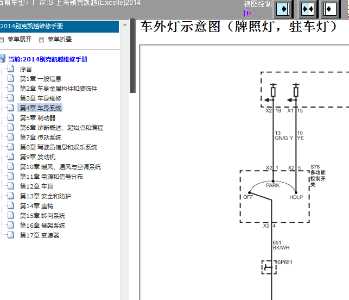Open 第17章 变速器

tap(40, 235)
